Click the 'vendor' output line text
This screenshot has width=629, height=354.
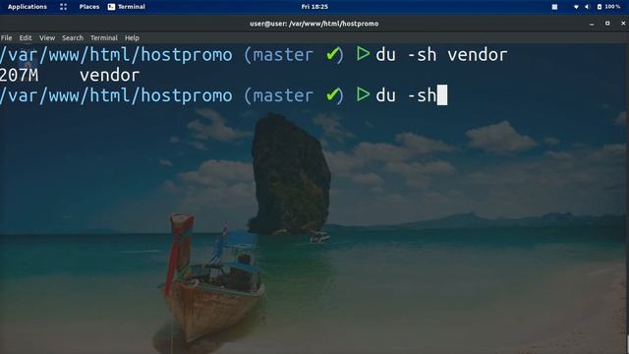tap(109, 75)
